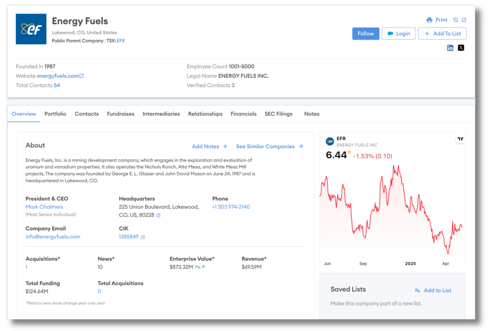This screenshot has height=331, width=489.
Task: Click the TradingView logo icon
Action: tap(460, 139)
